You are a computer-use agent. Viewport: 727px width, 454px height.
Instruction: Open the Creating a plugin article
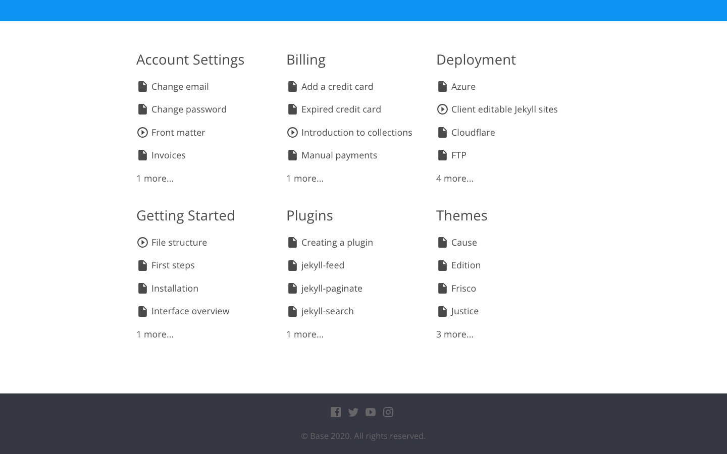click(x=337, y=243)
